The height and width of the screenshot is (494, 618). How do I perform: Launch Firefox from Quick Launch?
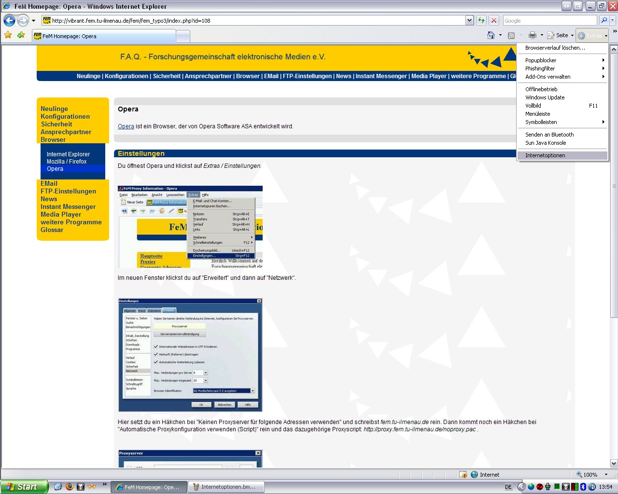pos(70,487)
